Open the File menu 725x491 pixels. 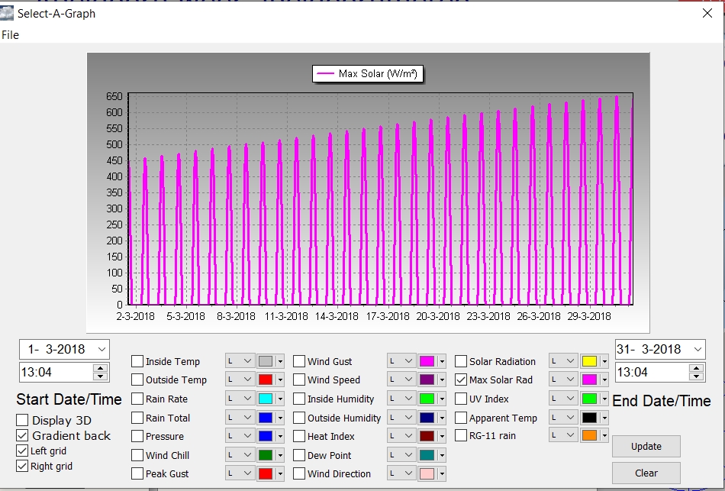11,35
